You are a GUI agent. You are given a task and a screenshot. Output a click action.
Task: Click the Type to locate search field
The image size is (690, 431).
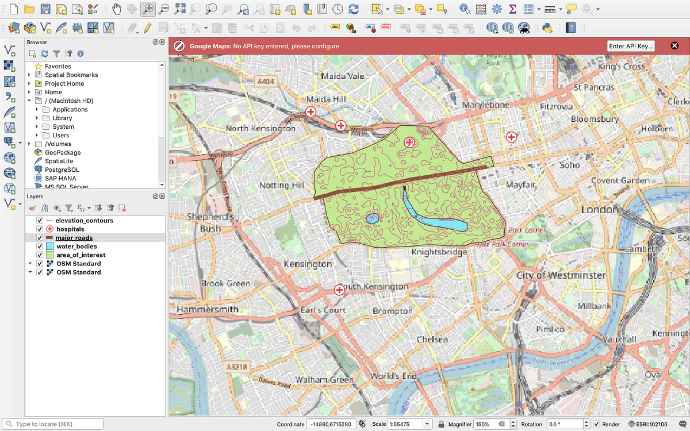[52, 424]
